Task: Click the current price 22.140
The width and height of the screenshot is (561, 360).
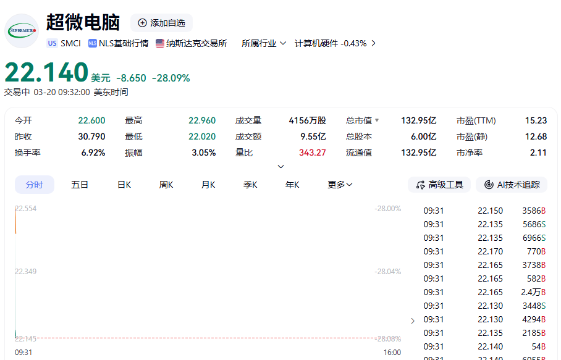Action: [x=46, y=72]
